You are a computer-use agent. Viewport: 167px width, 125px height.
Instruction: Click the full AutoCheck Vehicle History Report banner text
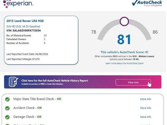click(54, 81)
